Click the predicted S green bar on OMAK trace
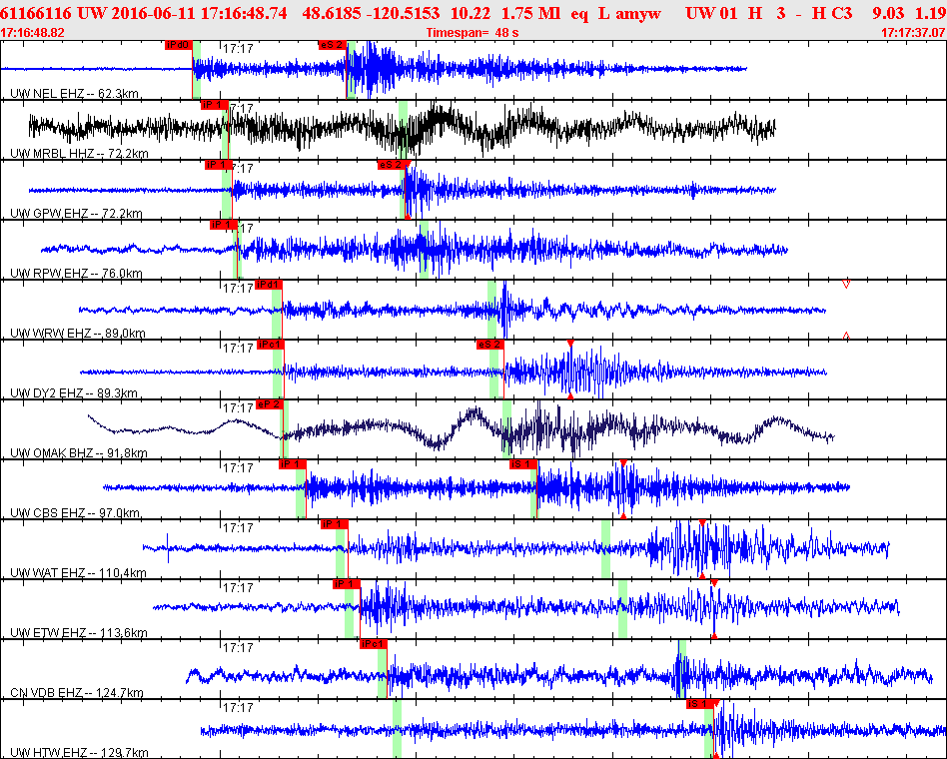The height and width of the screenshot is (759, 947). [506, 428]
